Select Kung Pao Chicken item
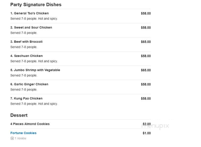The height and width of the screenshot is (147, 201). 26,98
